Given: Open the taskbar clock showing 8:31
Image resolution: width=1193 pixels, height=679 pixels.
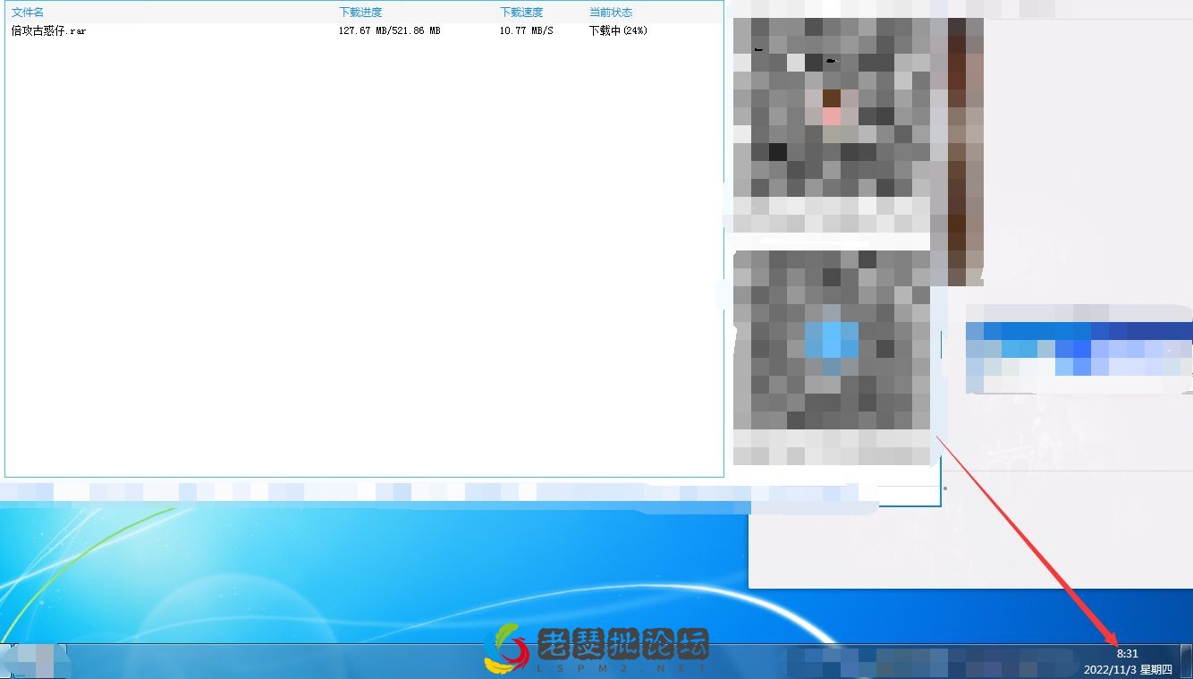Looking at the screenshot, I should (1126, 653).
